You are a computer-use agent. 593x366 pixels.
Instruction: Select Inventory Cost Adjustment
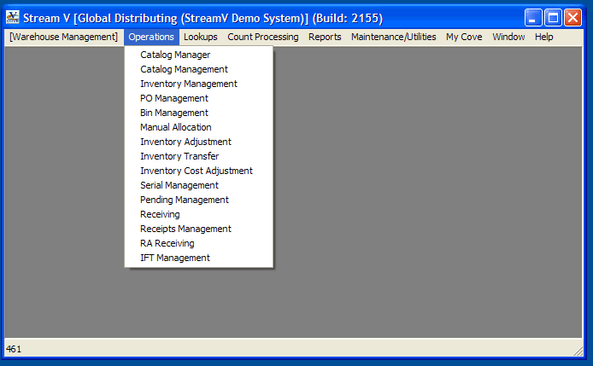click(x=198, y=171)
